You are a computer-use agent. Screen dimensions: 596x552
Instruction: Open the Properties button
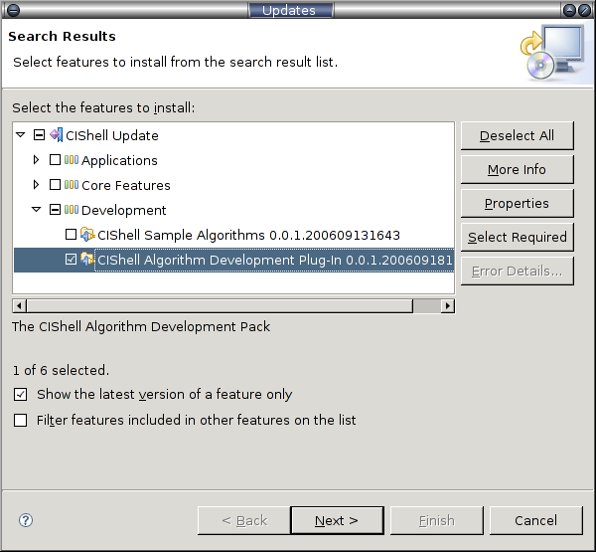(517, 203)
